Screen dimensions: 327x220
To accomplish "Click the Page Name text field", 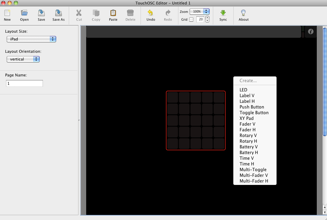I will [24, 83].
